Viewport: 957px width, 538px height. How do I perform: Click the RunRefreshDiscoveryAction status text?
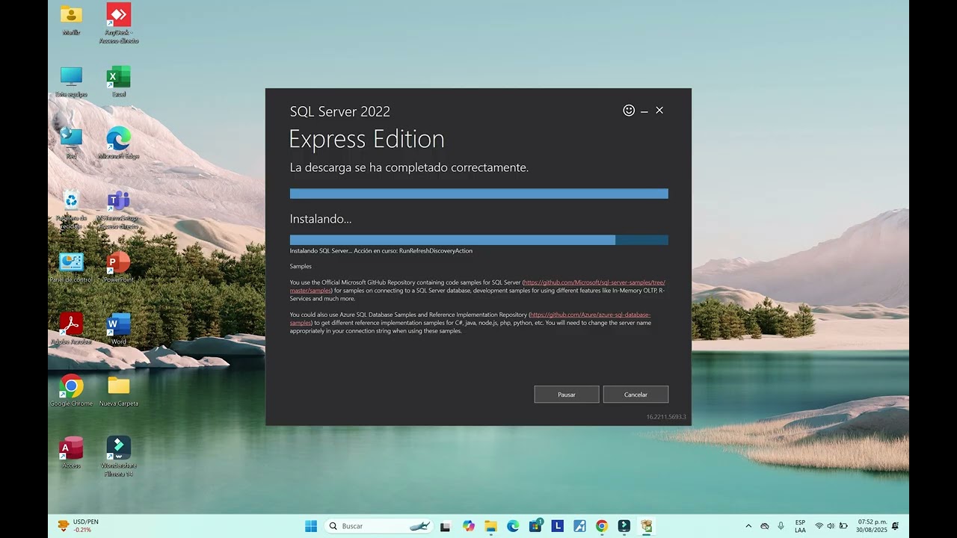pos(436,251)
